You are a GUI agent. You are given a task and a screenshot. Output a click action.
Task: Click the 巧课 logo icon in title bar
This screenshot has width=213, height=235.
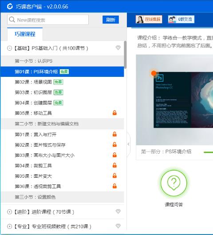10,7
